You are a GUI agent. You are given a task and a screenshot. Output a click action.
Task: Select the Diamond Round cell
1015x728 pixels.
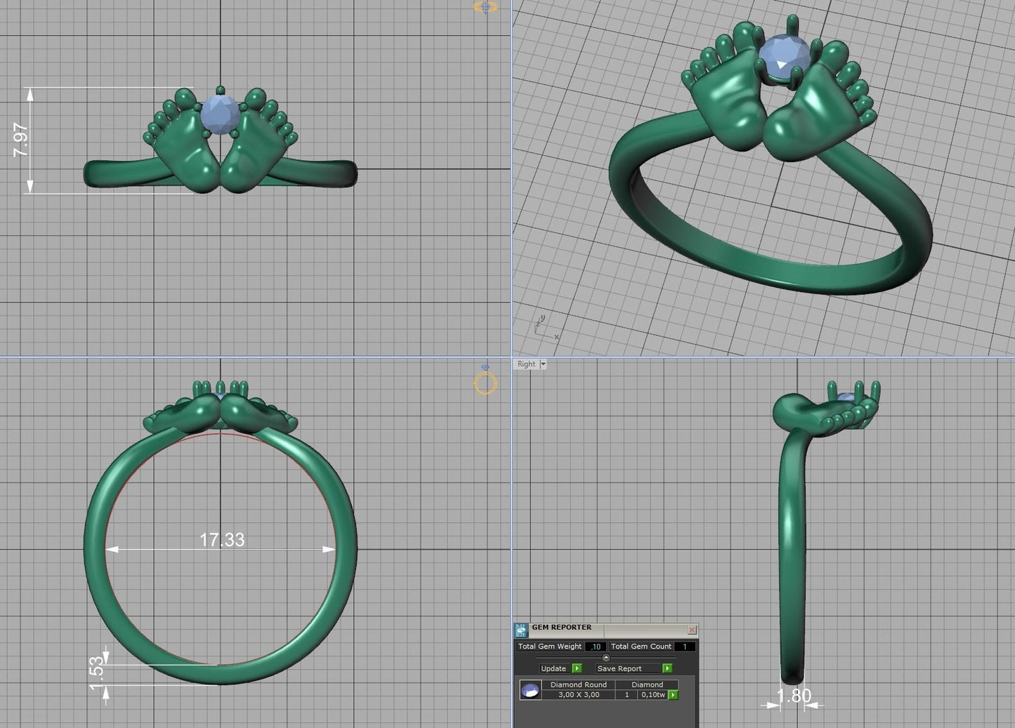(x=579, y=684)
